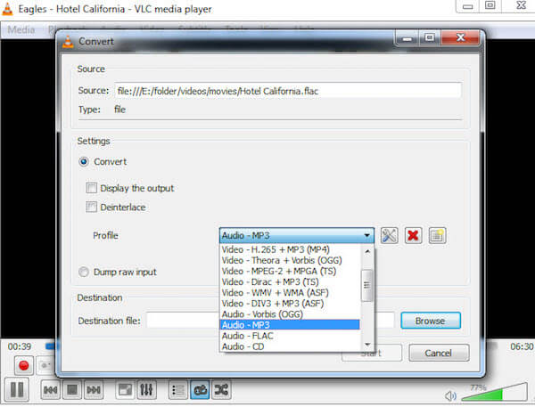535x407 pixels.
Task: Show extended settings equalizer icon
Action: [146, 389]
